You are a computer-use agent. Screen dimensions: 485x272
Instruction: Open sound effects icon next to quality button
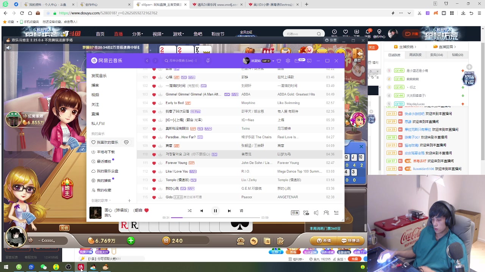coord(306,213)
